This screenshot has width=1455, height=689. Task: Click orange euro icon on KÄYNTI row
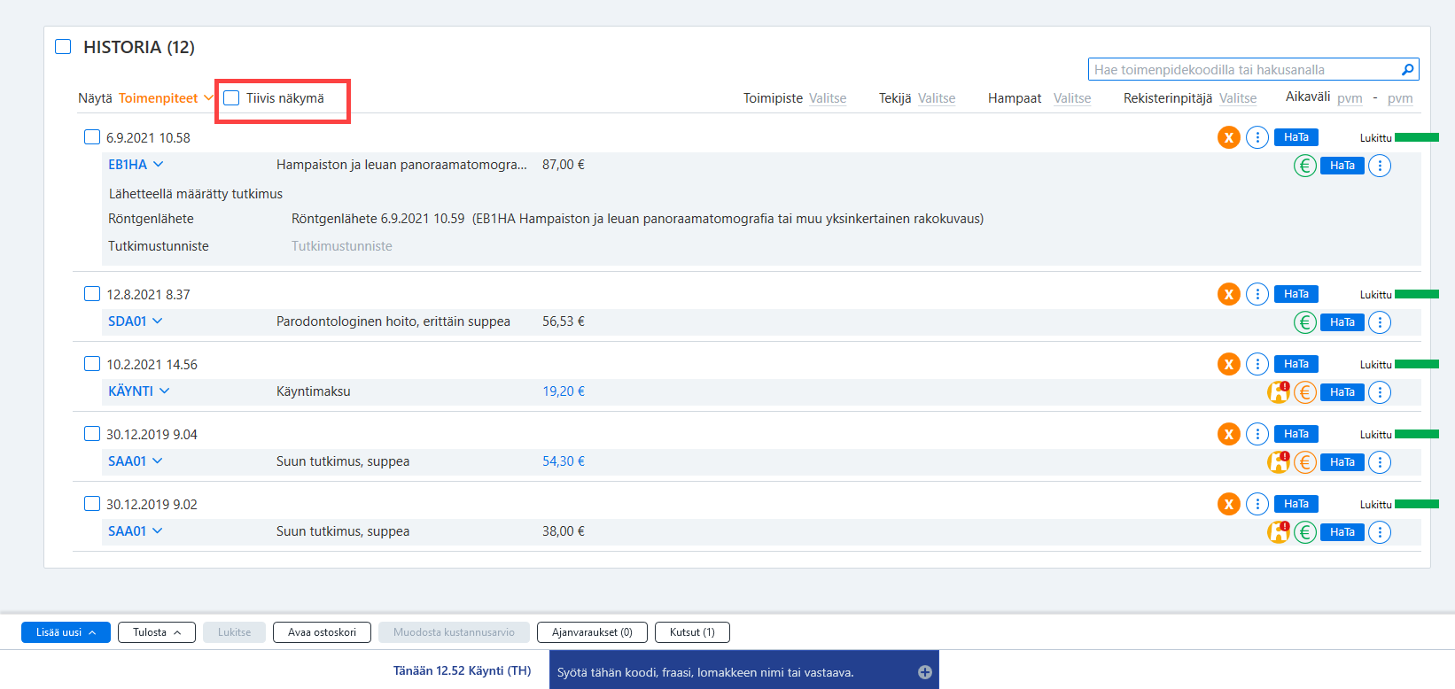click(x=1304, y=392)
